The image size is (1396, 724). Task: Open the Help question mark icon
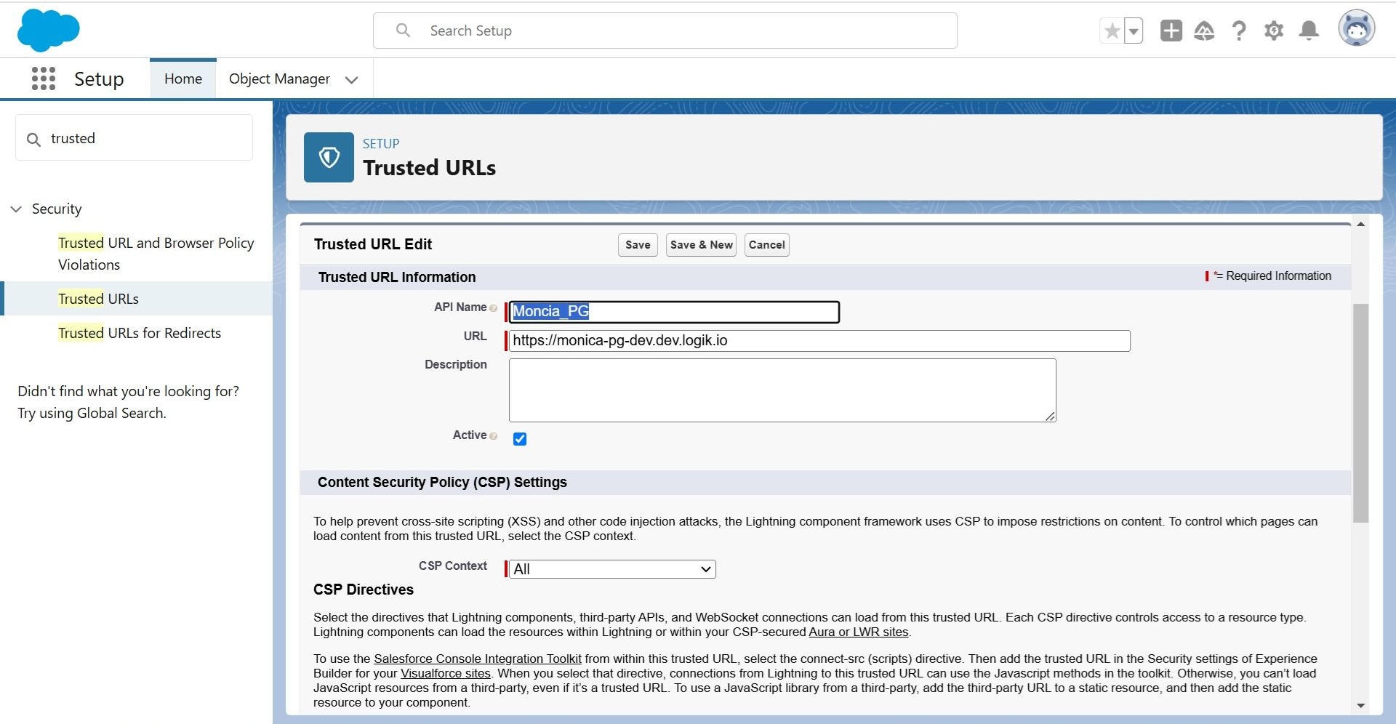pos(1239,31)
